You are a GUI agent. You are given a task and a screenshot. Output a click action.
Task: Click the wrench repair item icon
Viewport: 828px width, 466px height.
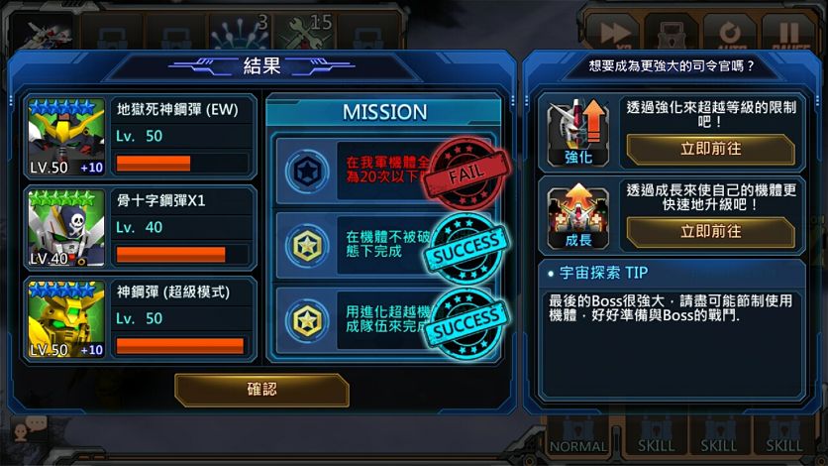pyautogui.click(x=306, y=33)
